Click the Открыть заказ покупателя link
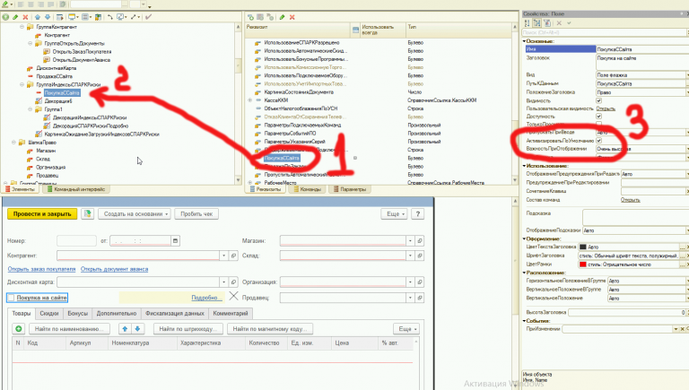The height and width of the screenshot is (390, 689). click(41, 269)
